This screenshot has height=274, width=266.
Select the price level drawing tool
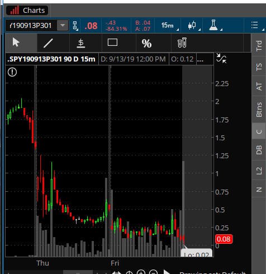(x=81, y=43)
